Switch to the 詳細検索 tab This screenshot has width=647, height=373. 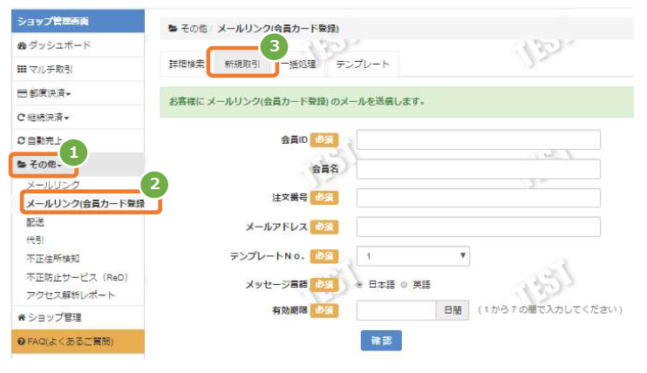tap(187, 64)
